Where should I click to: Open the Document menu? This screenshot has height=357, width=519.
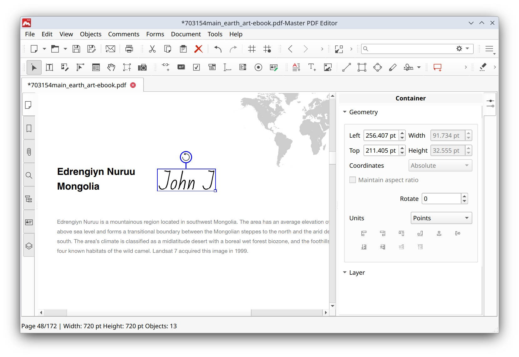(186, 34)
